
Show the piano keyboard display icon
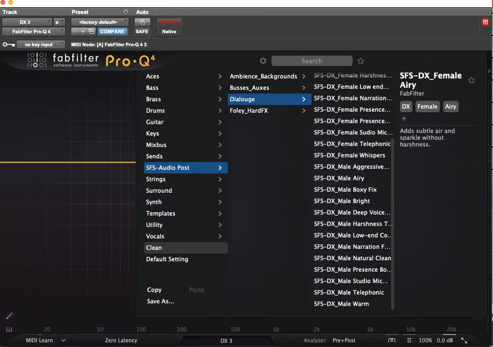[x=9, y=329]
